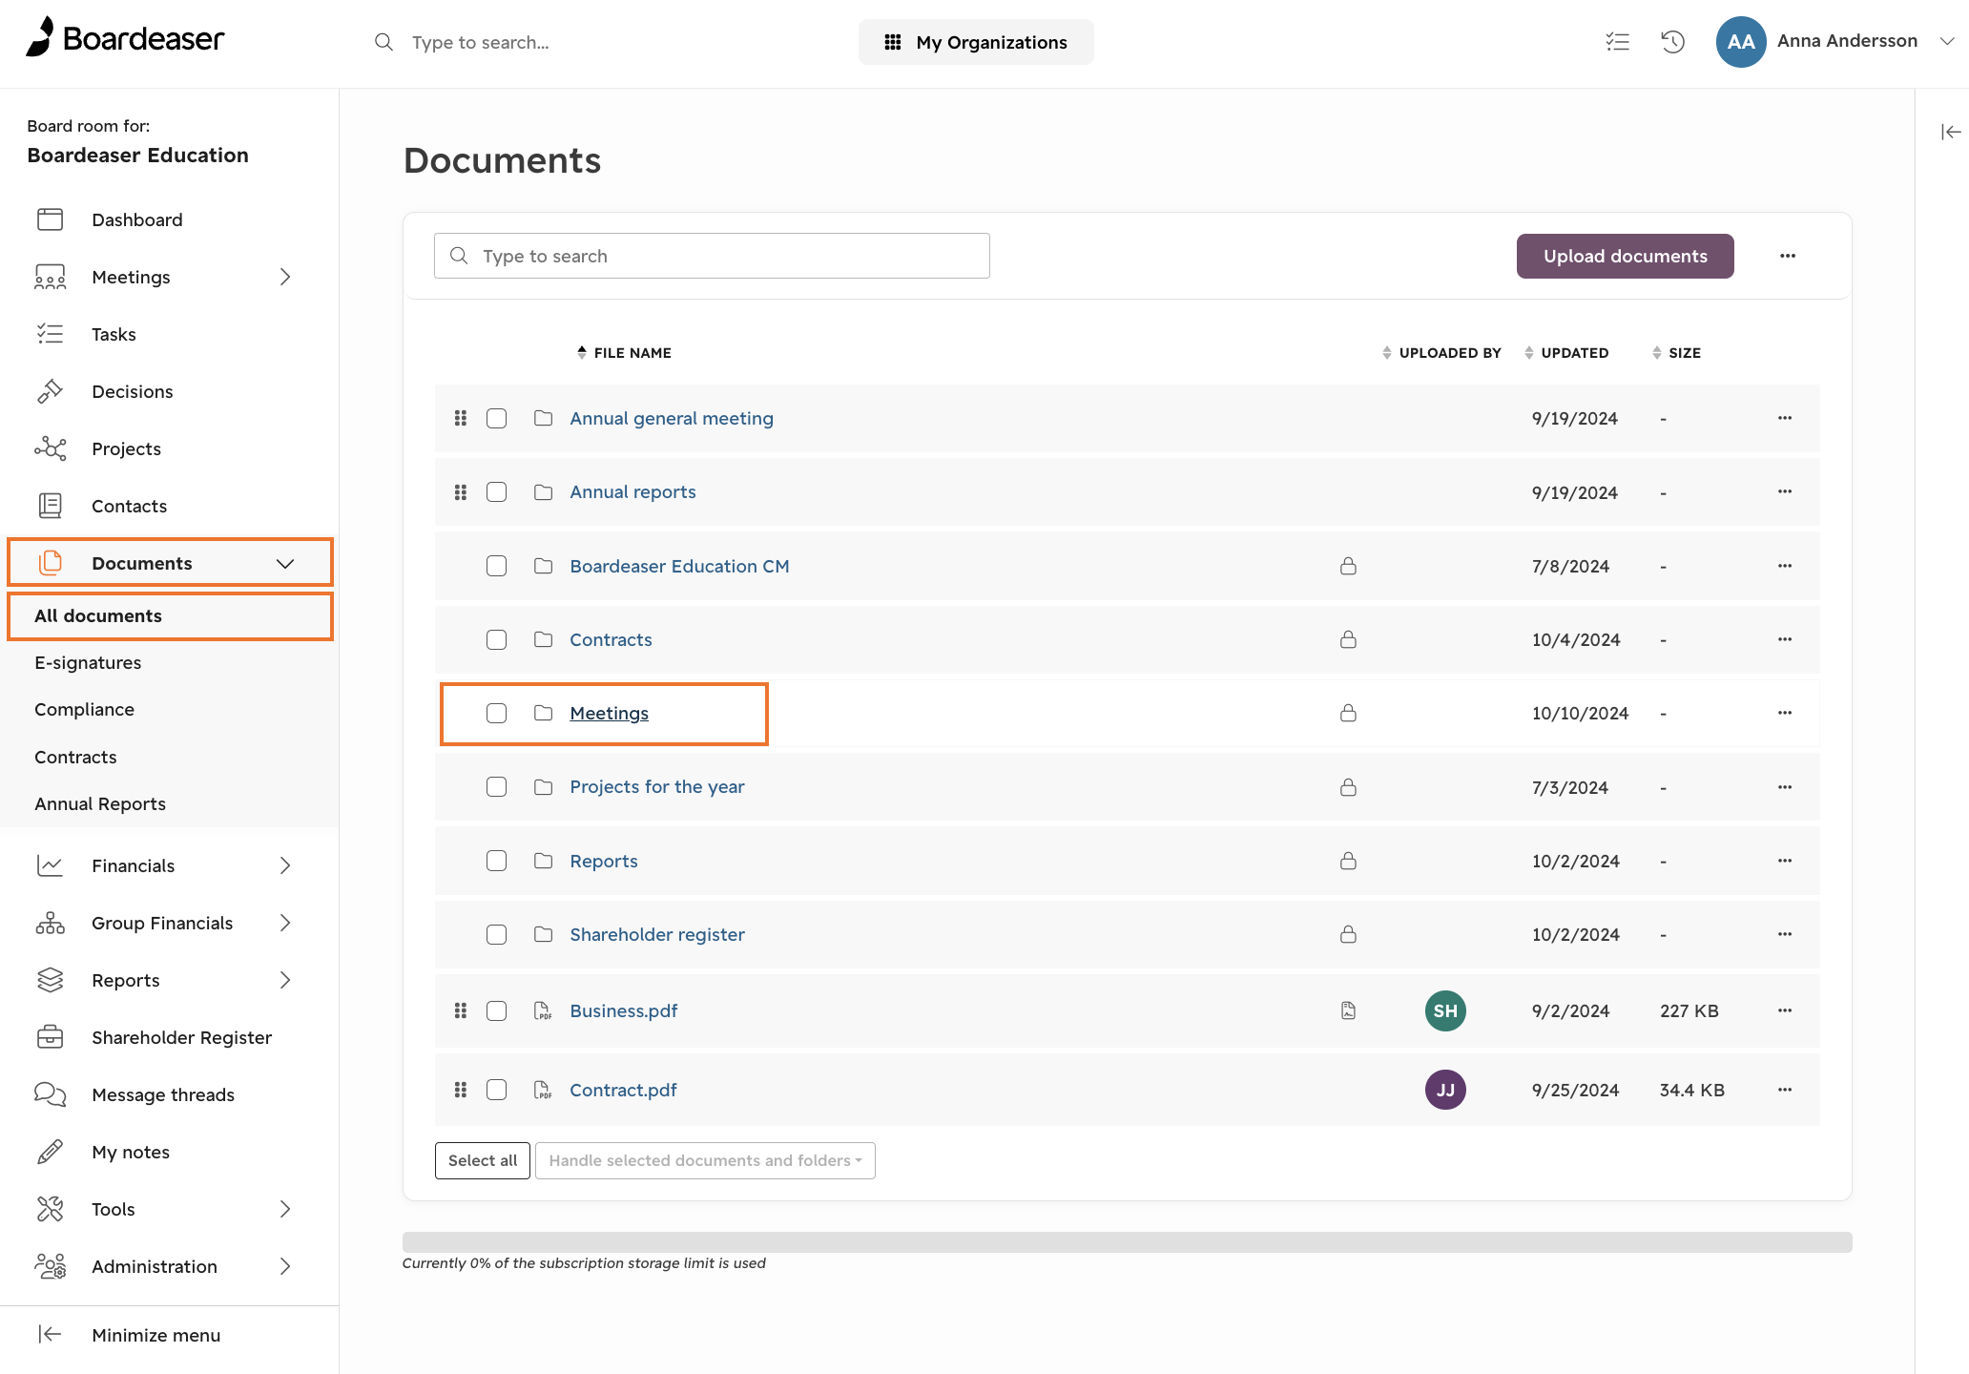Click the documents Type to search field
Viewport: 1969px width, 1374px height.
[712, 256]
